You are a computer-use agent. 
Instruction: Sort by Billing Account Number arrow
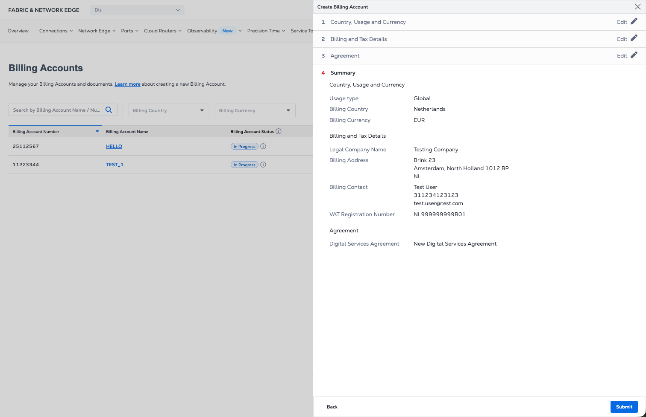pos(97,131)
